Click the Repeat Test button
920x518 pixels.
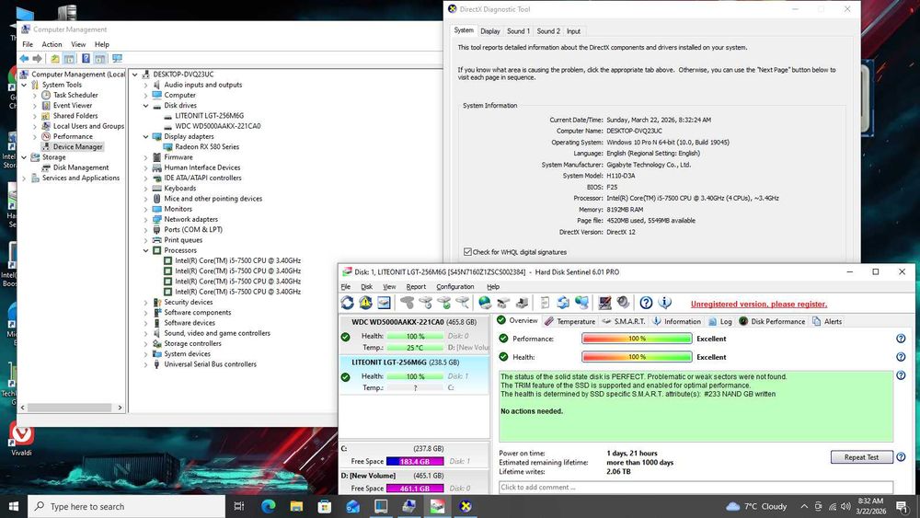[x=861, y=457]
